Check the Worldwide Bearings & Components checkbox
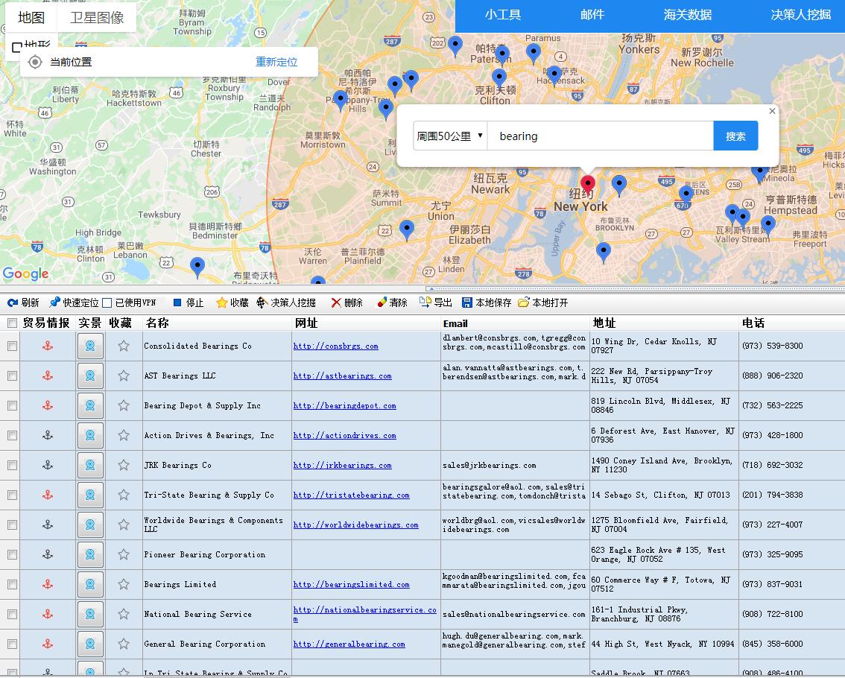Viewport: 845px width, 678px height. click(x=12, y=525)
